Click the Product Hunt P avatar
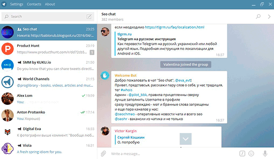274x159 pixels. pos(8,49)
